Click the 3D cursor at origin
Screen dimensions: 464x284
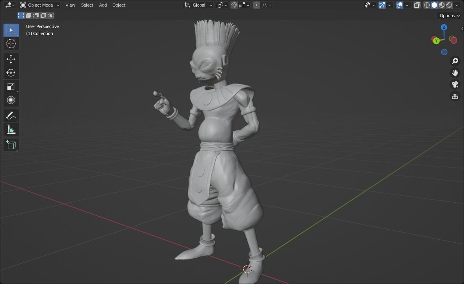pyautogui.click(x=247, y=269)
